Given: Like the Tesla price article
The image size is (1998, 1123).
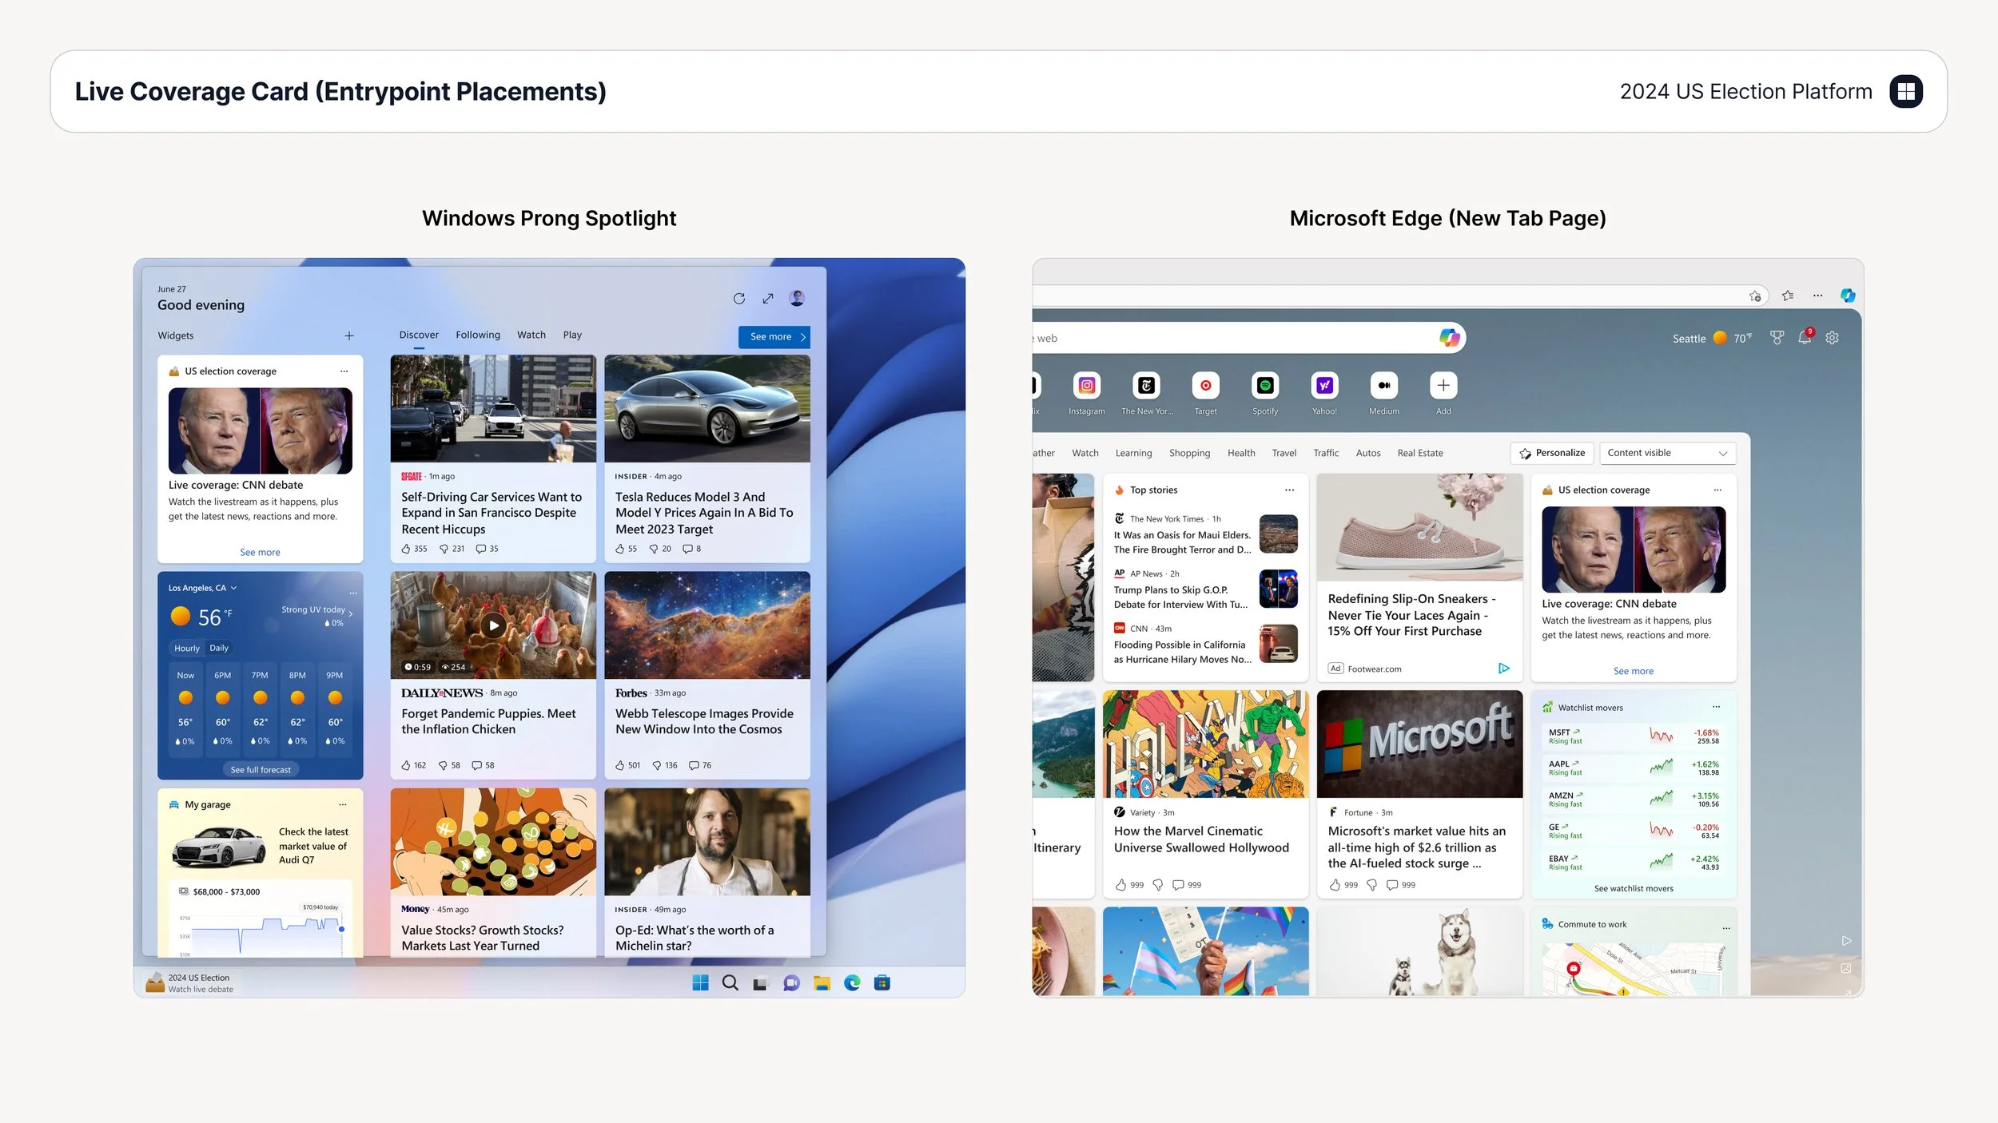Looking at the screenshot, I should [620, 550].
